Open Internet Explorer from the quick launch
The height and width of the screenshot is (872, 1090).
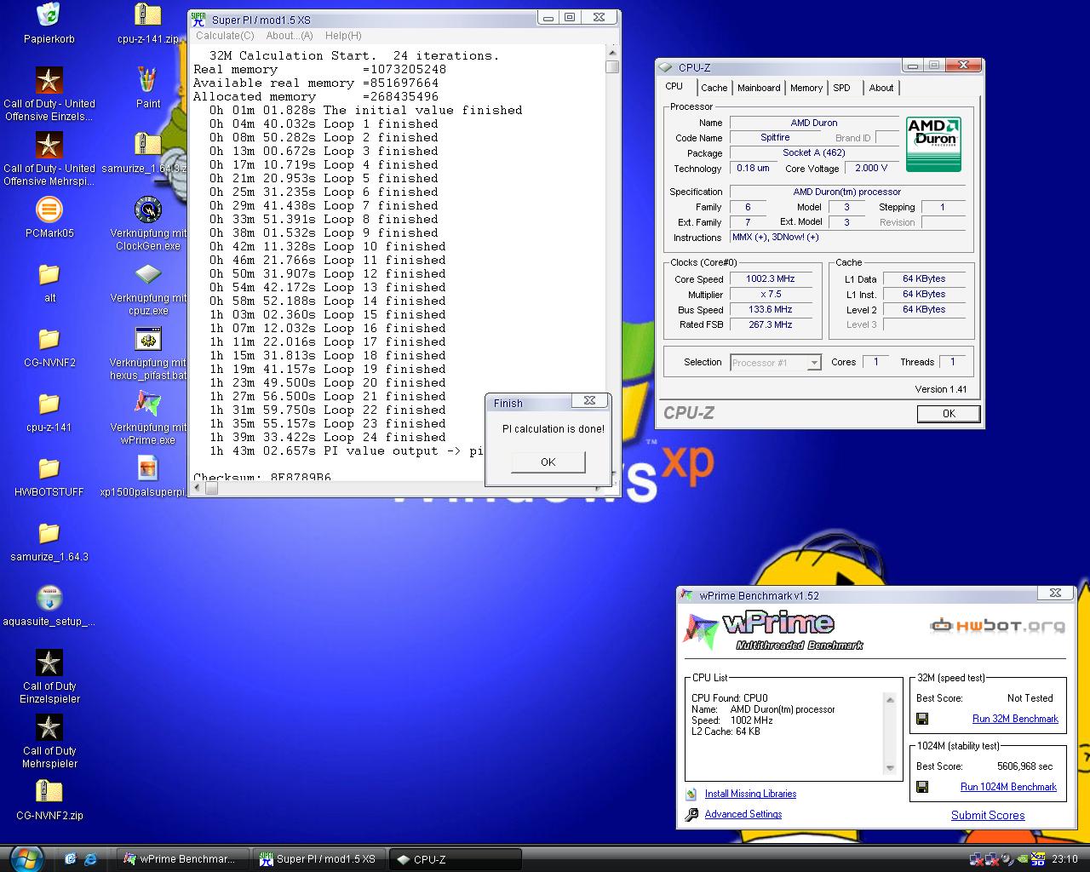pos(90,858)
